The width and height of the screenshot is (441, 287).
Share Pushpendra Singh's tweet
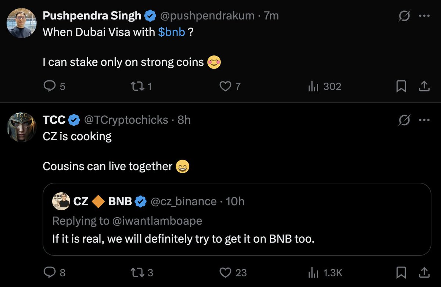click(424, 86)
